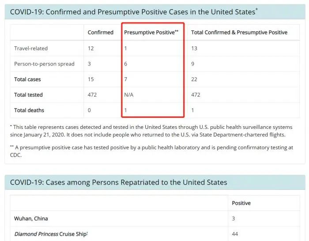This screenshot has width=309, height=241.
Task: Click the Diamond Princess positive count 44
Action: tap(235, 234)
